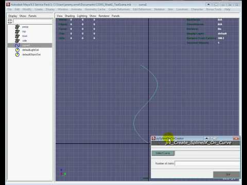Click the front camera icon in Outliner

coord(17,36)
